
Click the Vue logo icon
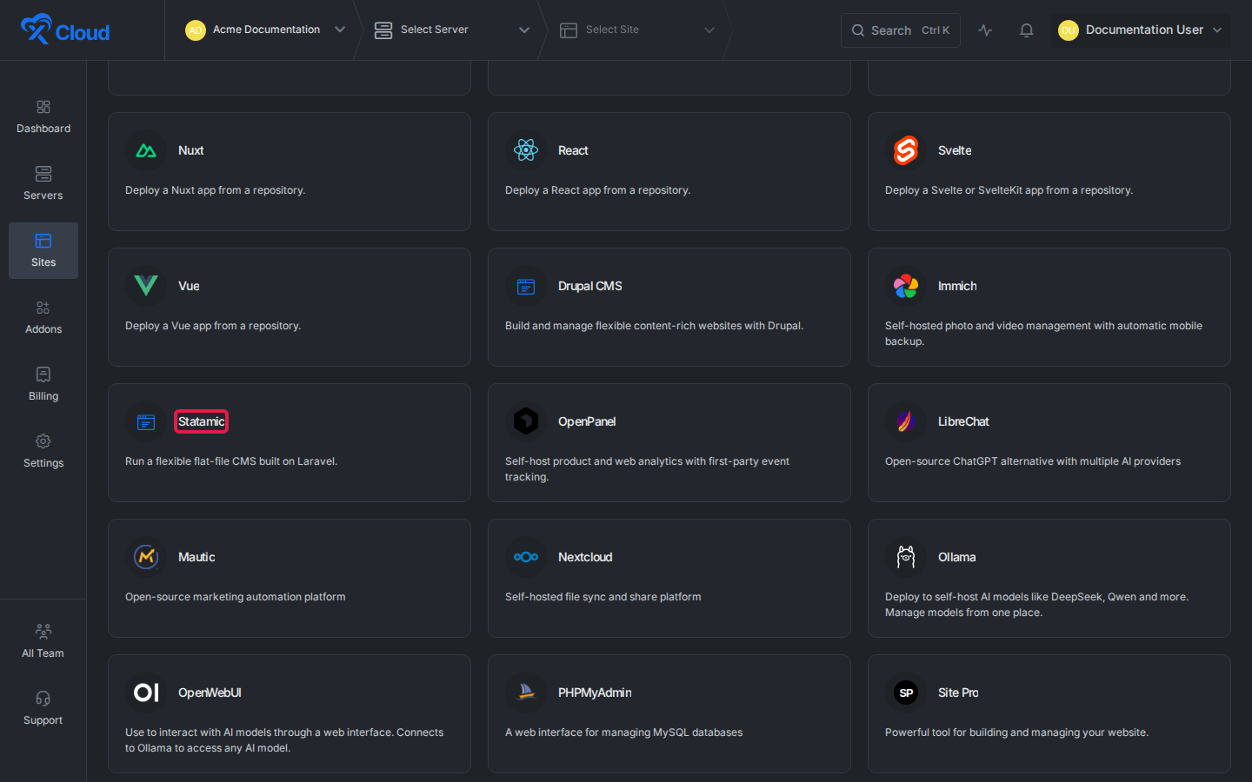(146, 286)
